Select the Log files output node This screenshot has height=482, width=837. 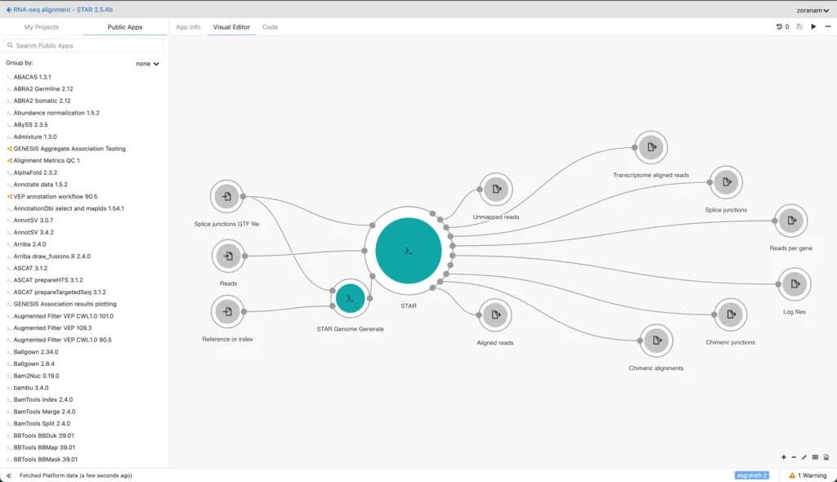point(794,284)
